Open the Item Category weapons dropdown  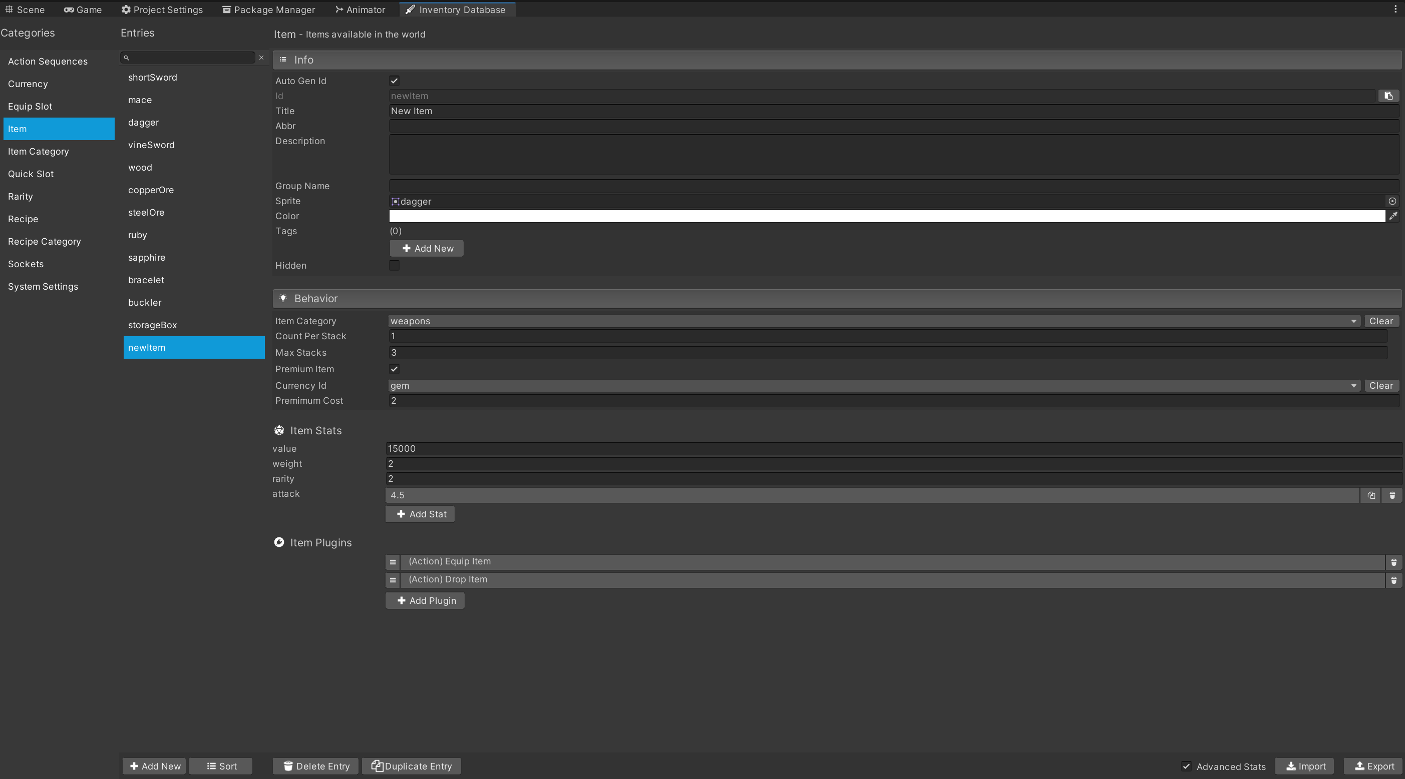(873, 321)
